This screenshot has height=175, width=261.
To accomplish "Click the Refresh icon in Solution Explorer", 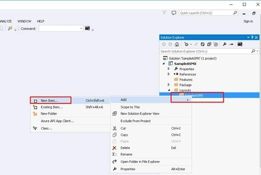I will click(x=202, y=44).
